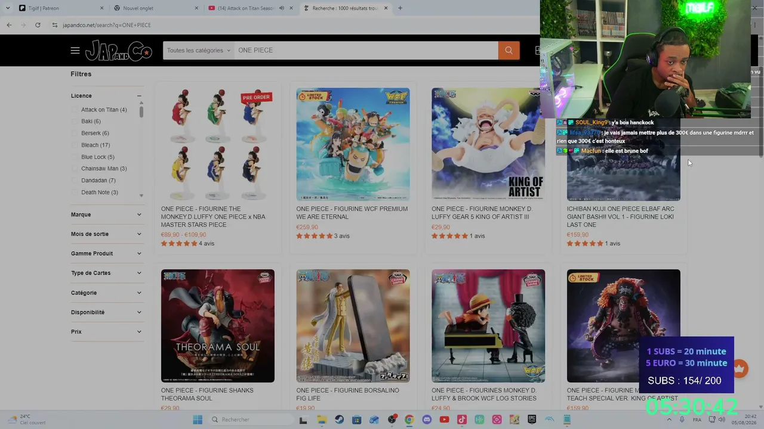Click the down arrow of the Licence list scrollbar

pyautogui.click(x=141, y=195)
